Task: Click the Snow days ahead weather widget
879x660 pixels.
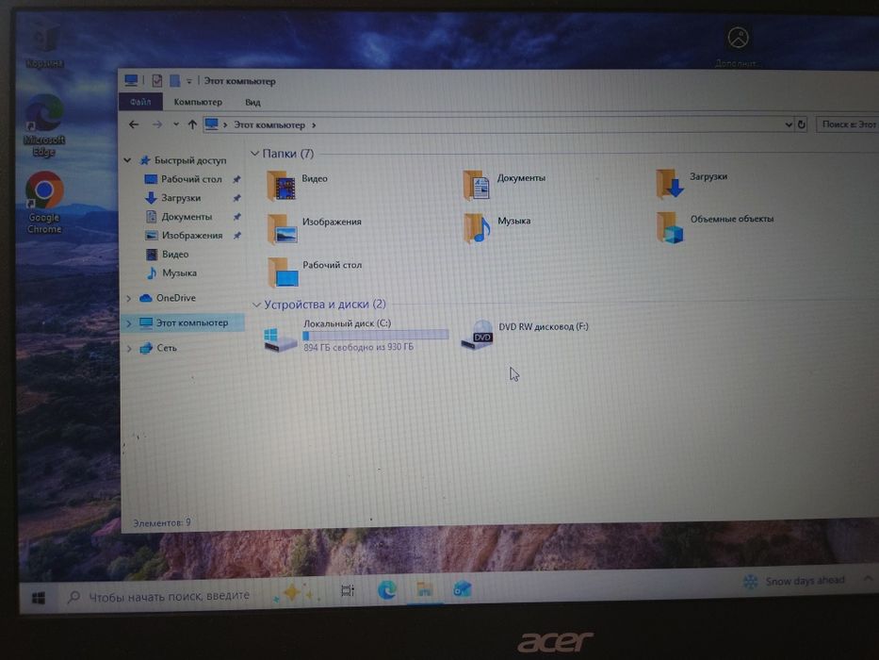Action: pos(794,581)
